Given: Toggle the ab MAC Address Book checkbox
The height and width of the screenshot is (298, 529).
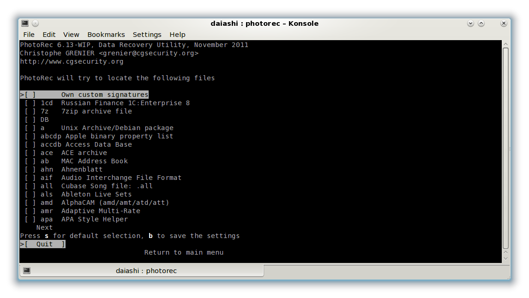Looking at the screenshot, I should 30,161.
